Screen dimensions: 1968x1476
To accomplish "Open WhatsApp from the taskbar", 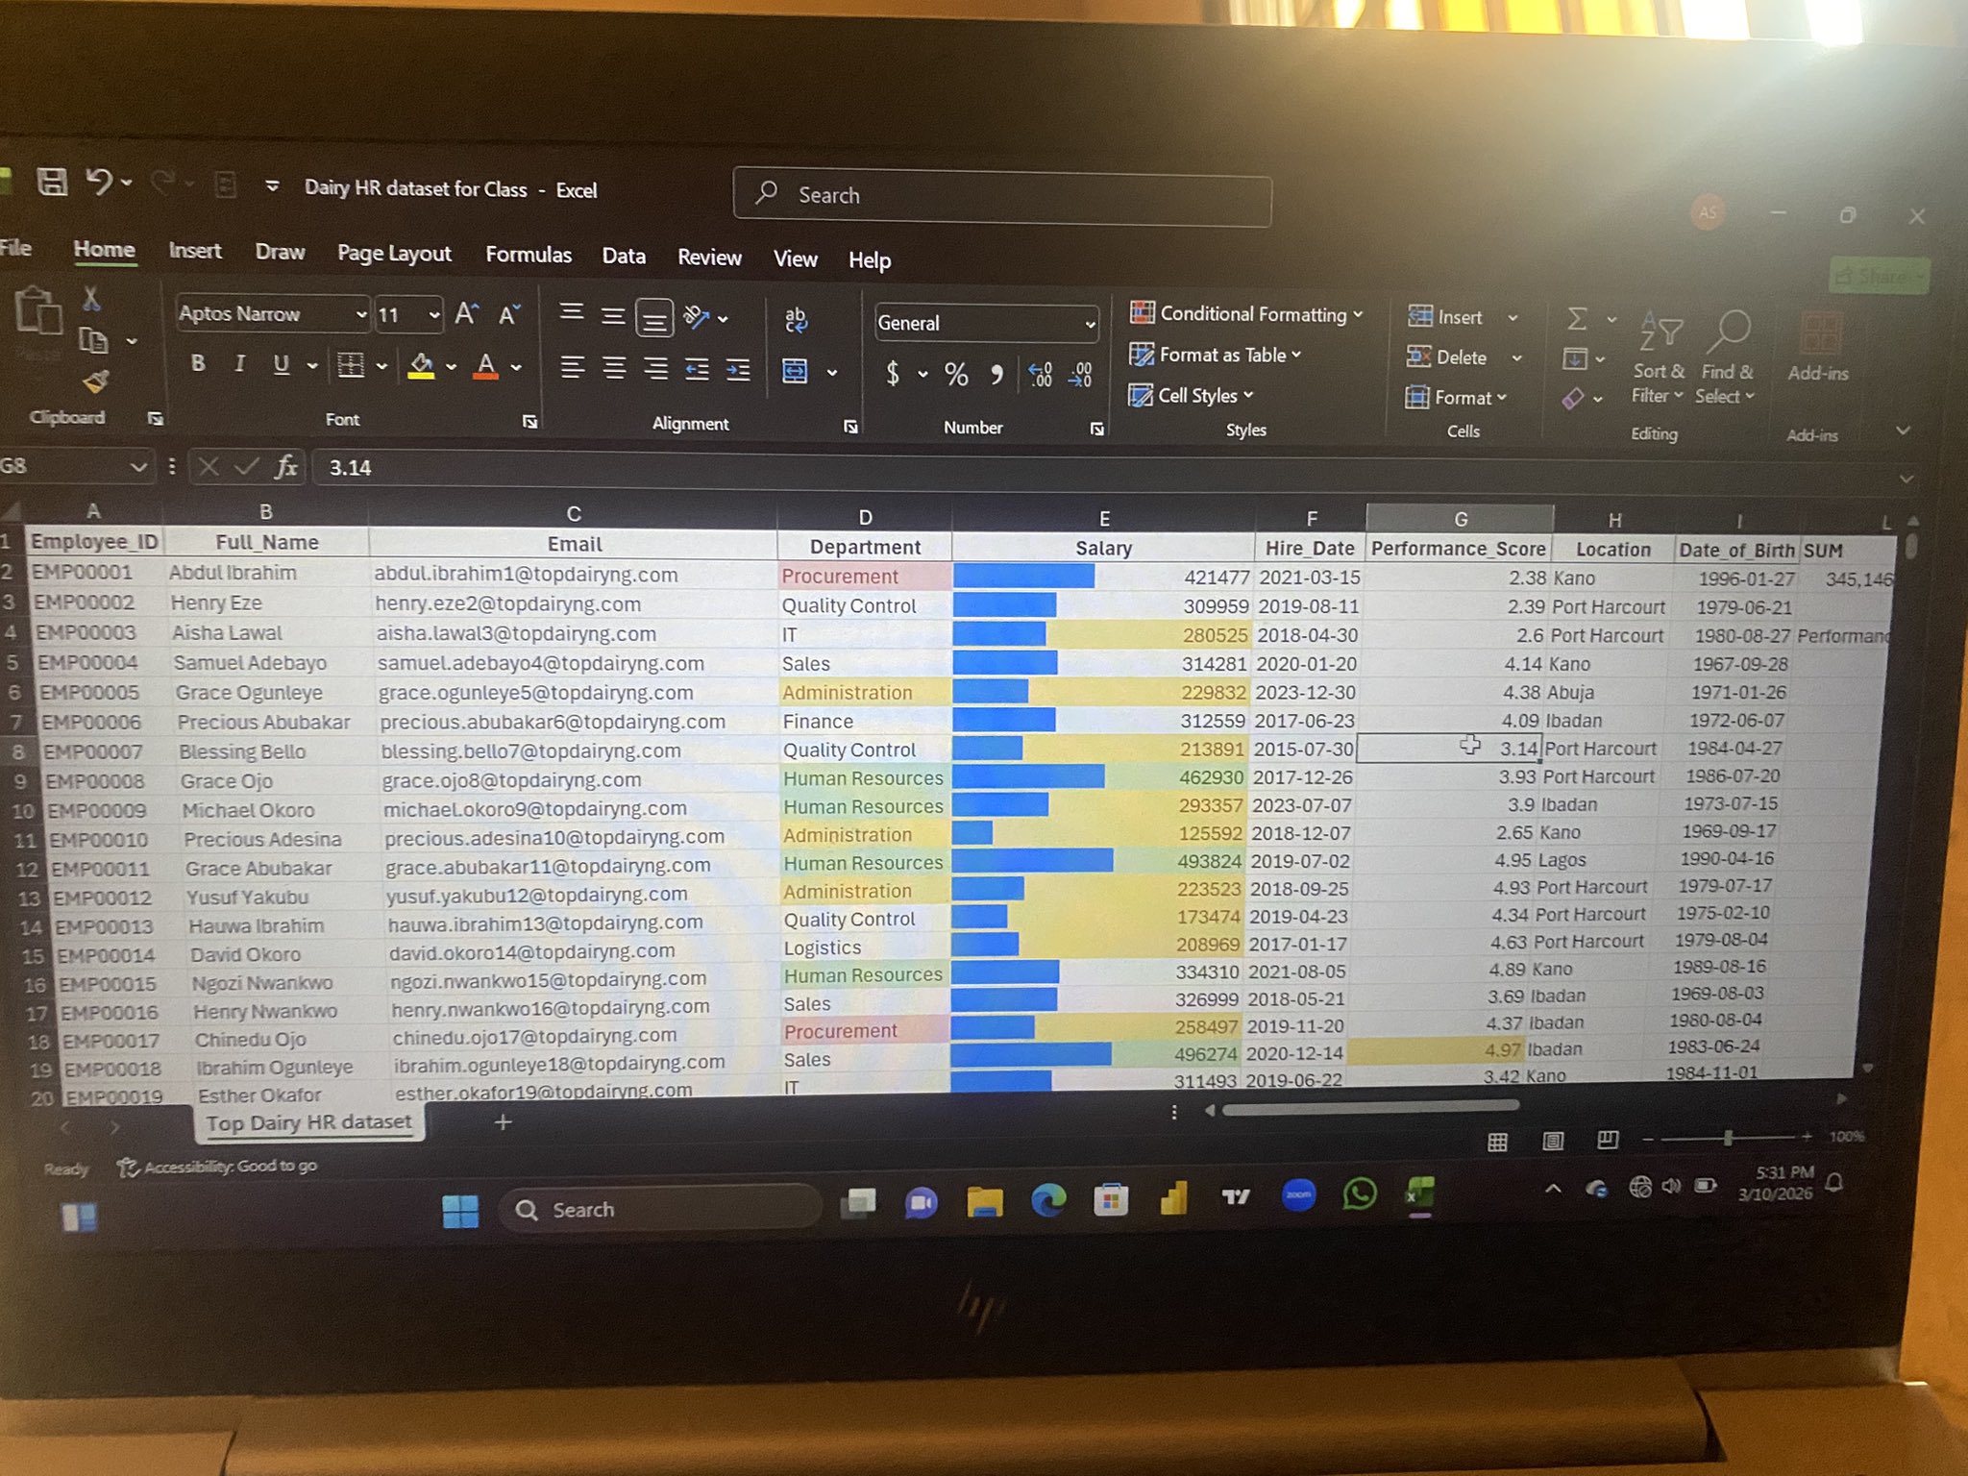I will tap(1359, 1195).
